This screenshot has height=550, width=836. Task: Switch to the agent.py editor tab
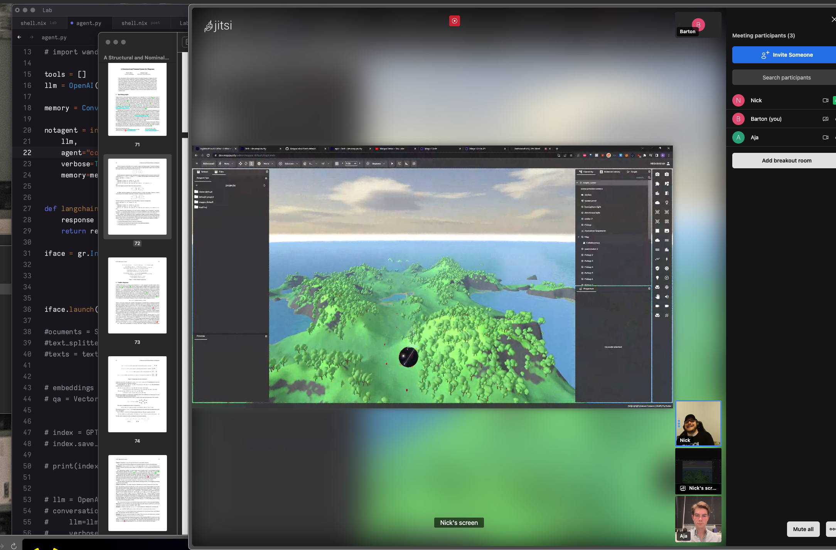(89, 23)
